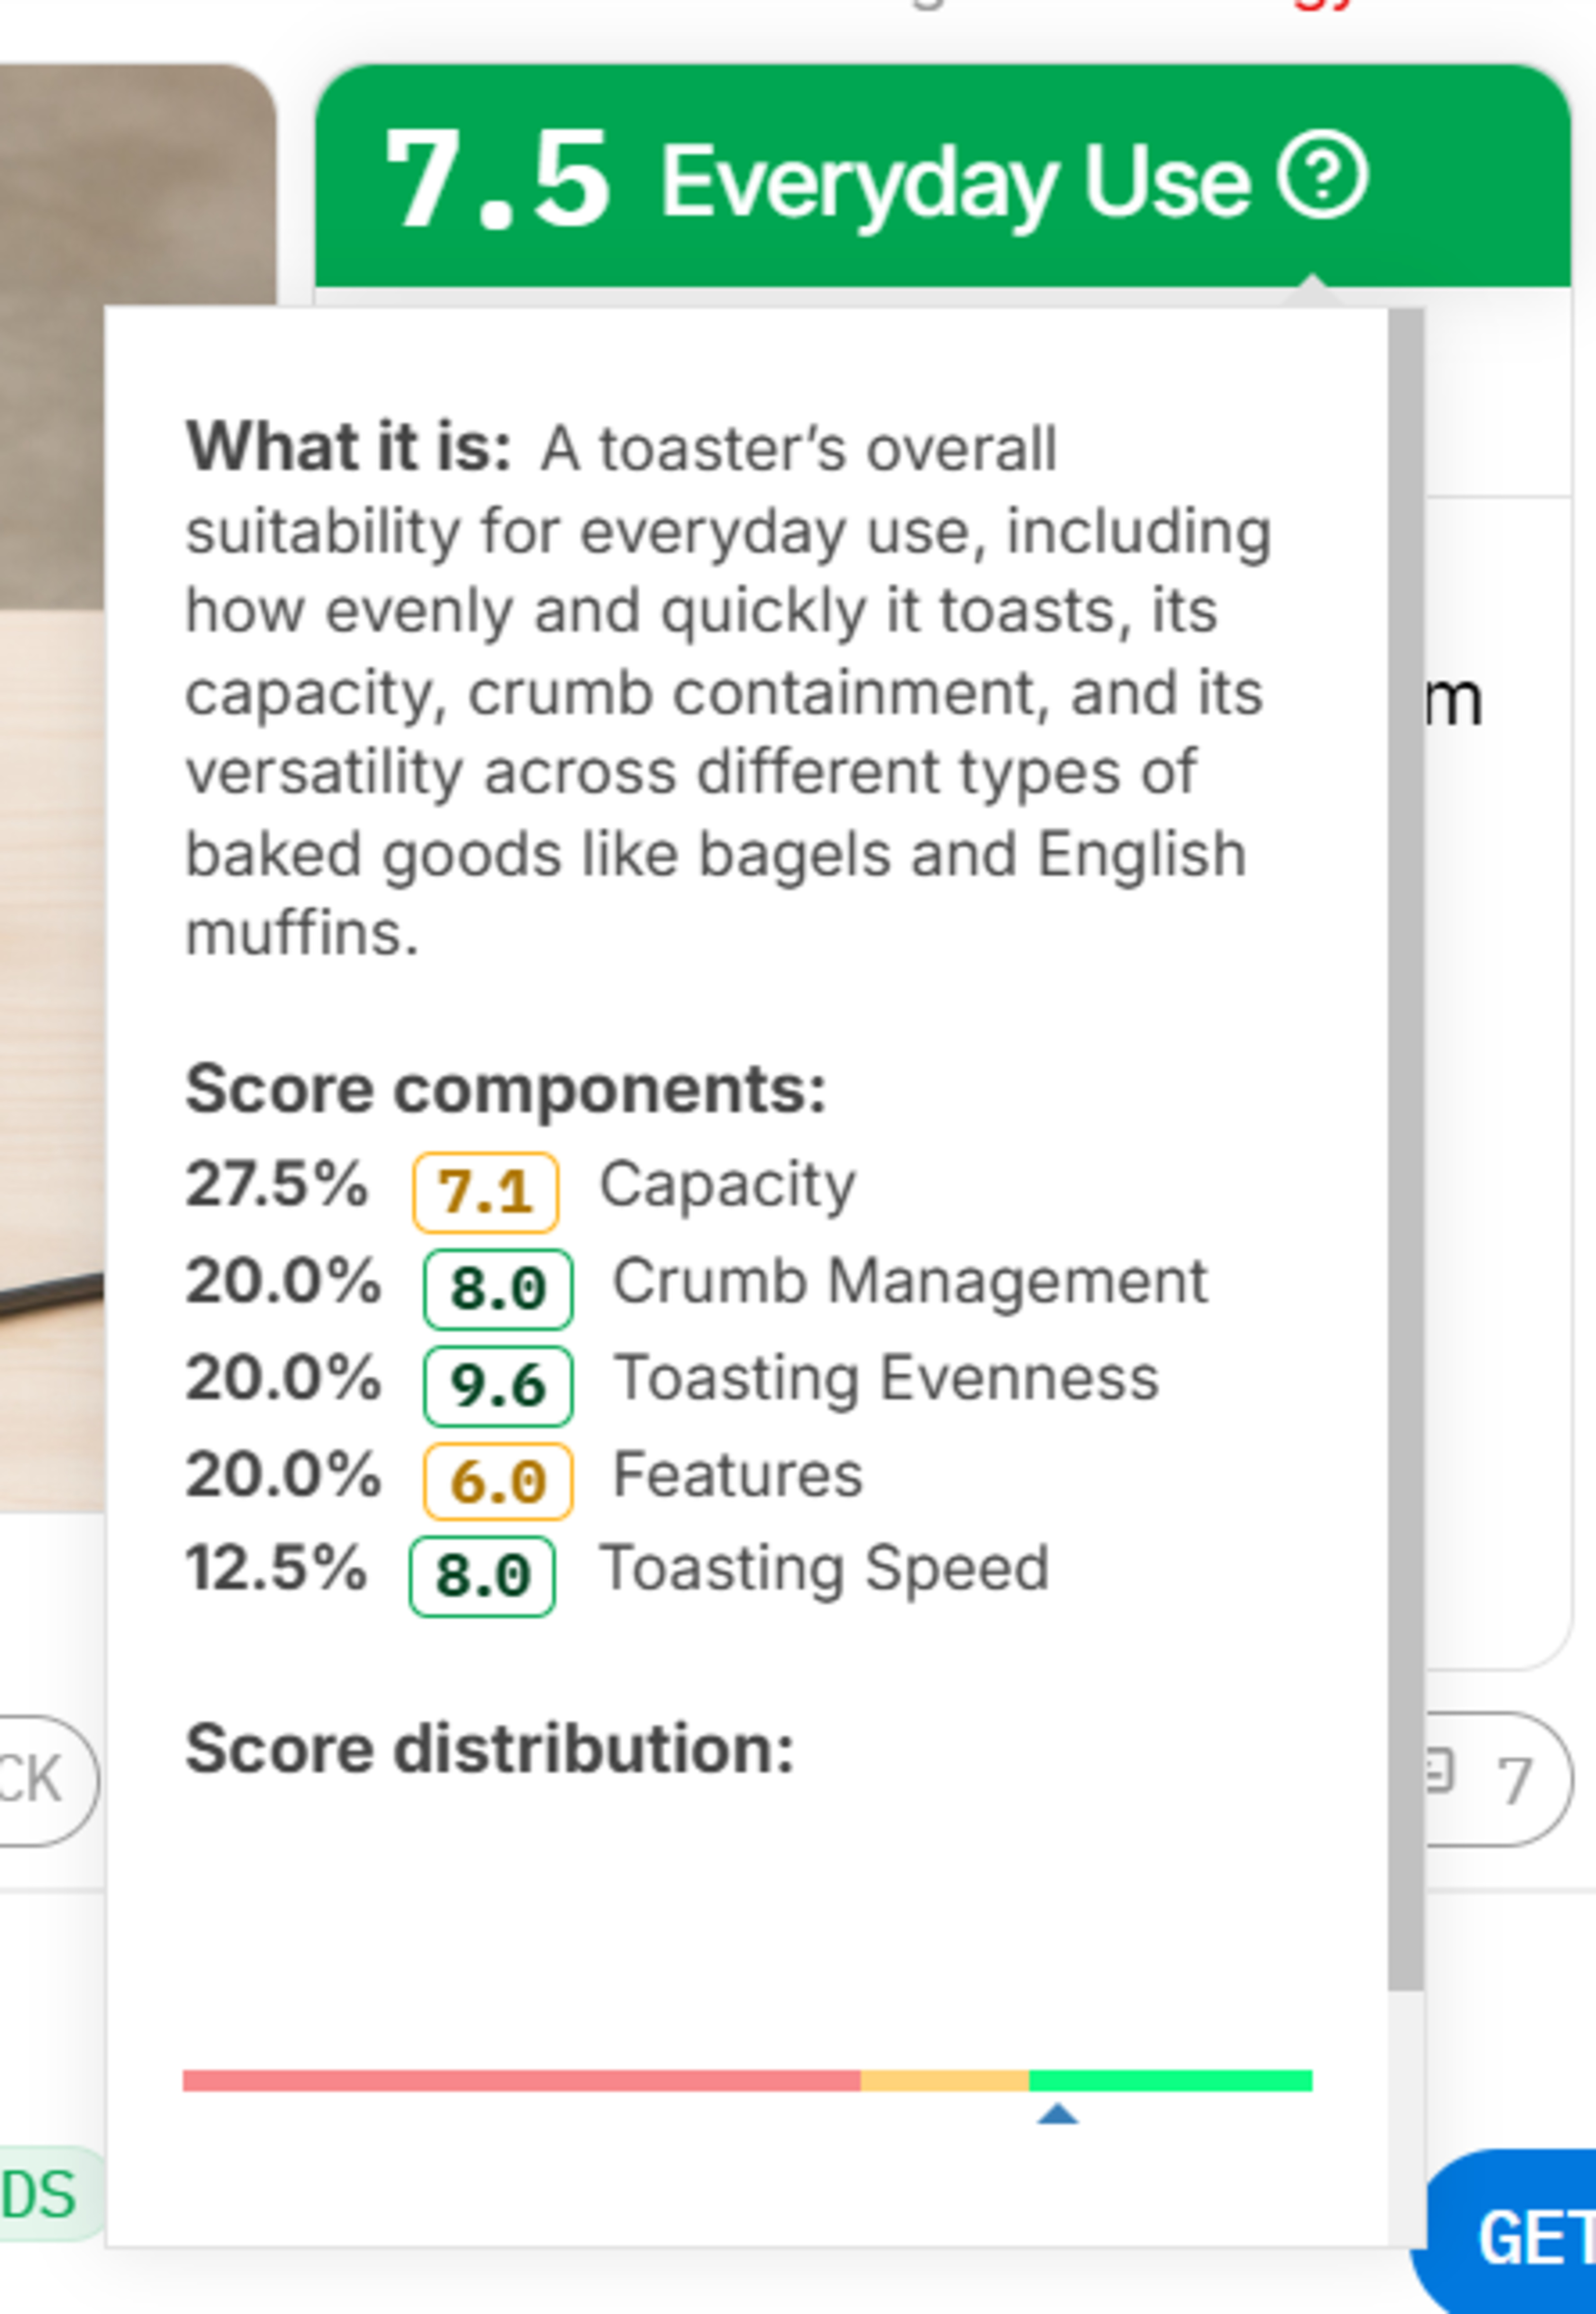The width and height of the screenshot is (1596, 2314).
Task: Click the Score distribution heading
Action: tap(490, 1749)
